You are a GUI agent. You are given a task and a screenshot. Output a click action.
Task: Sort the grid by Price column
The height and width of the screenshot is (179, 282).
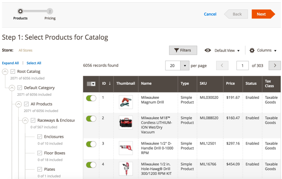point(230,83)
